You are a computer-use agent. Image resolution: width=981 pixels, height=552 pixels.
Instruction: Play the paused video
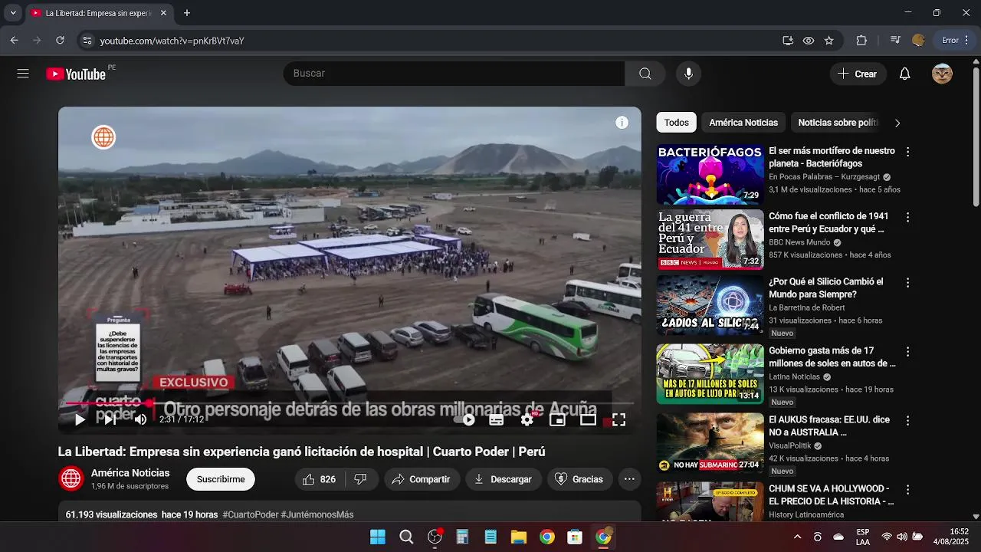[x=80, y=419]
